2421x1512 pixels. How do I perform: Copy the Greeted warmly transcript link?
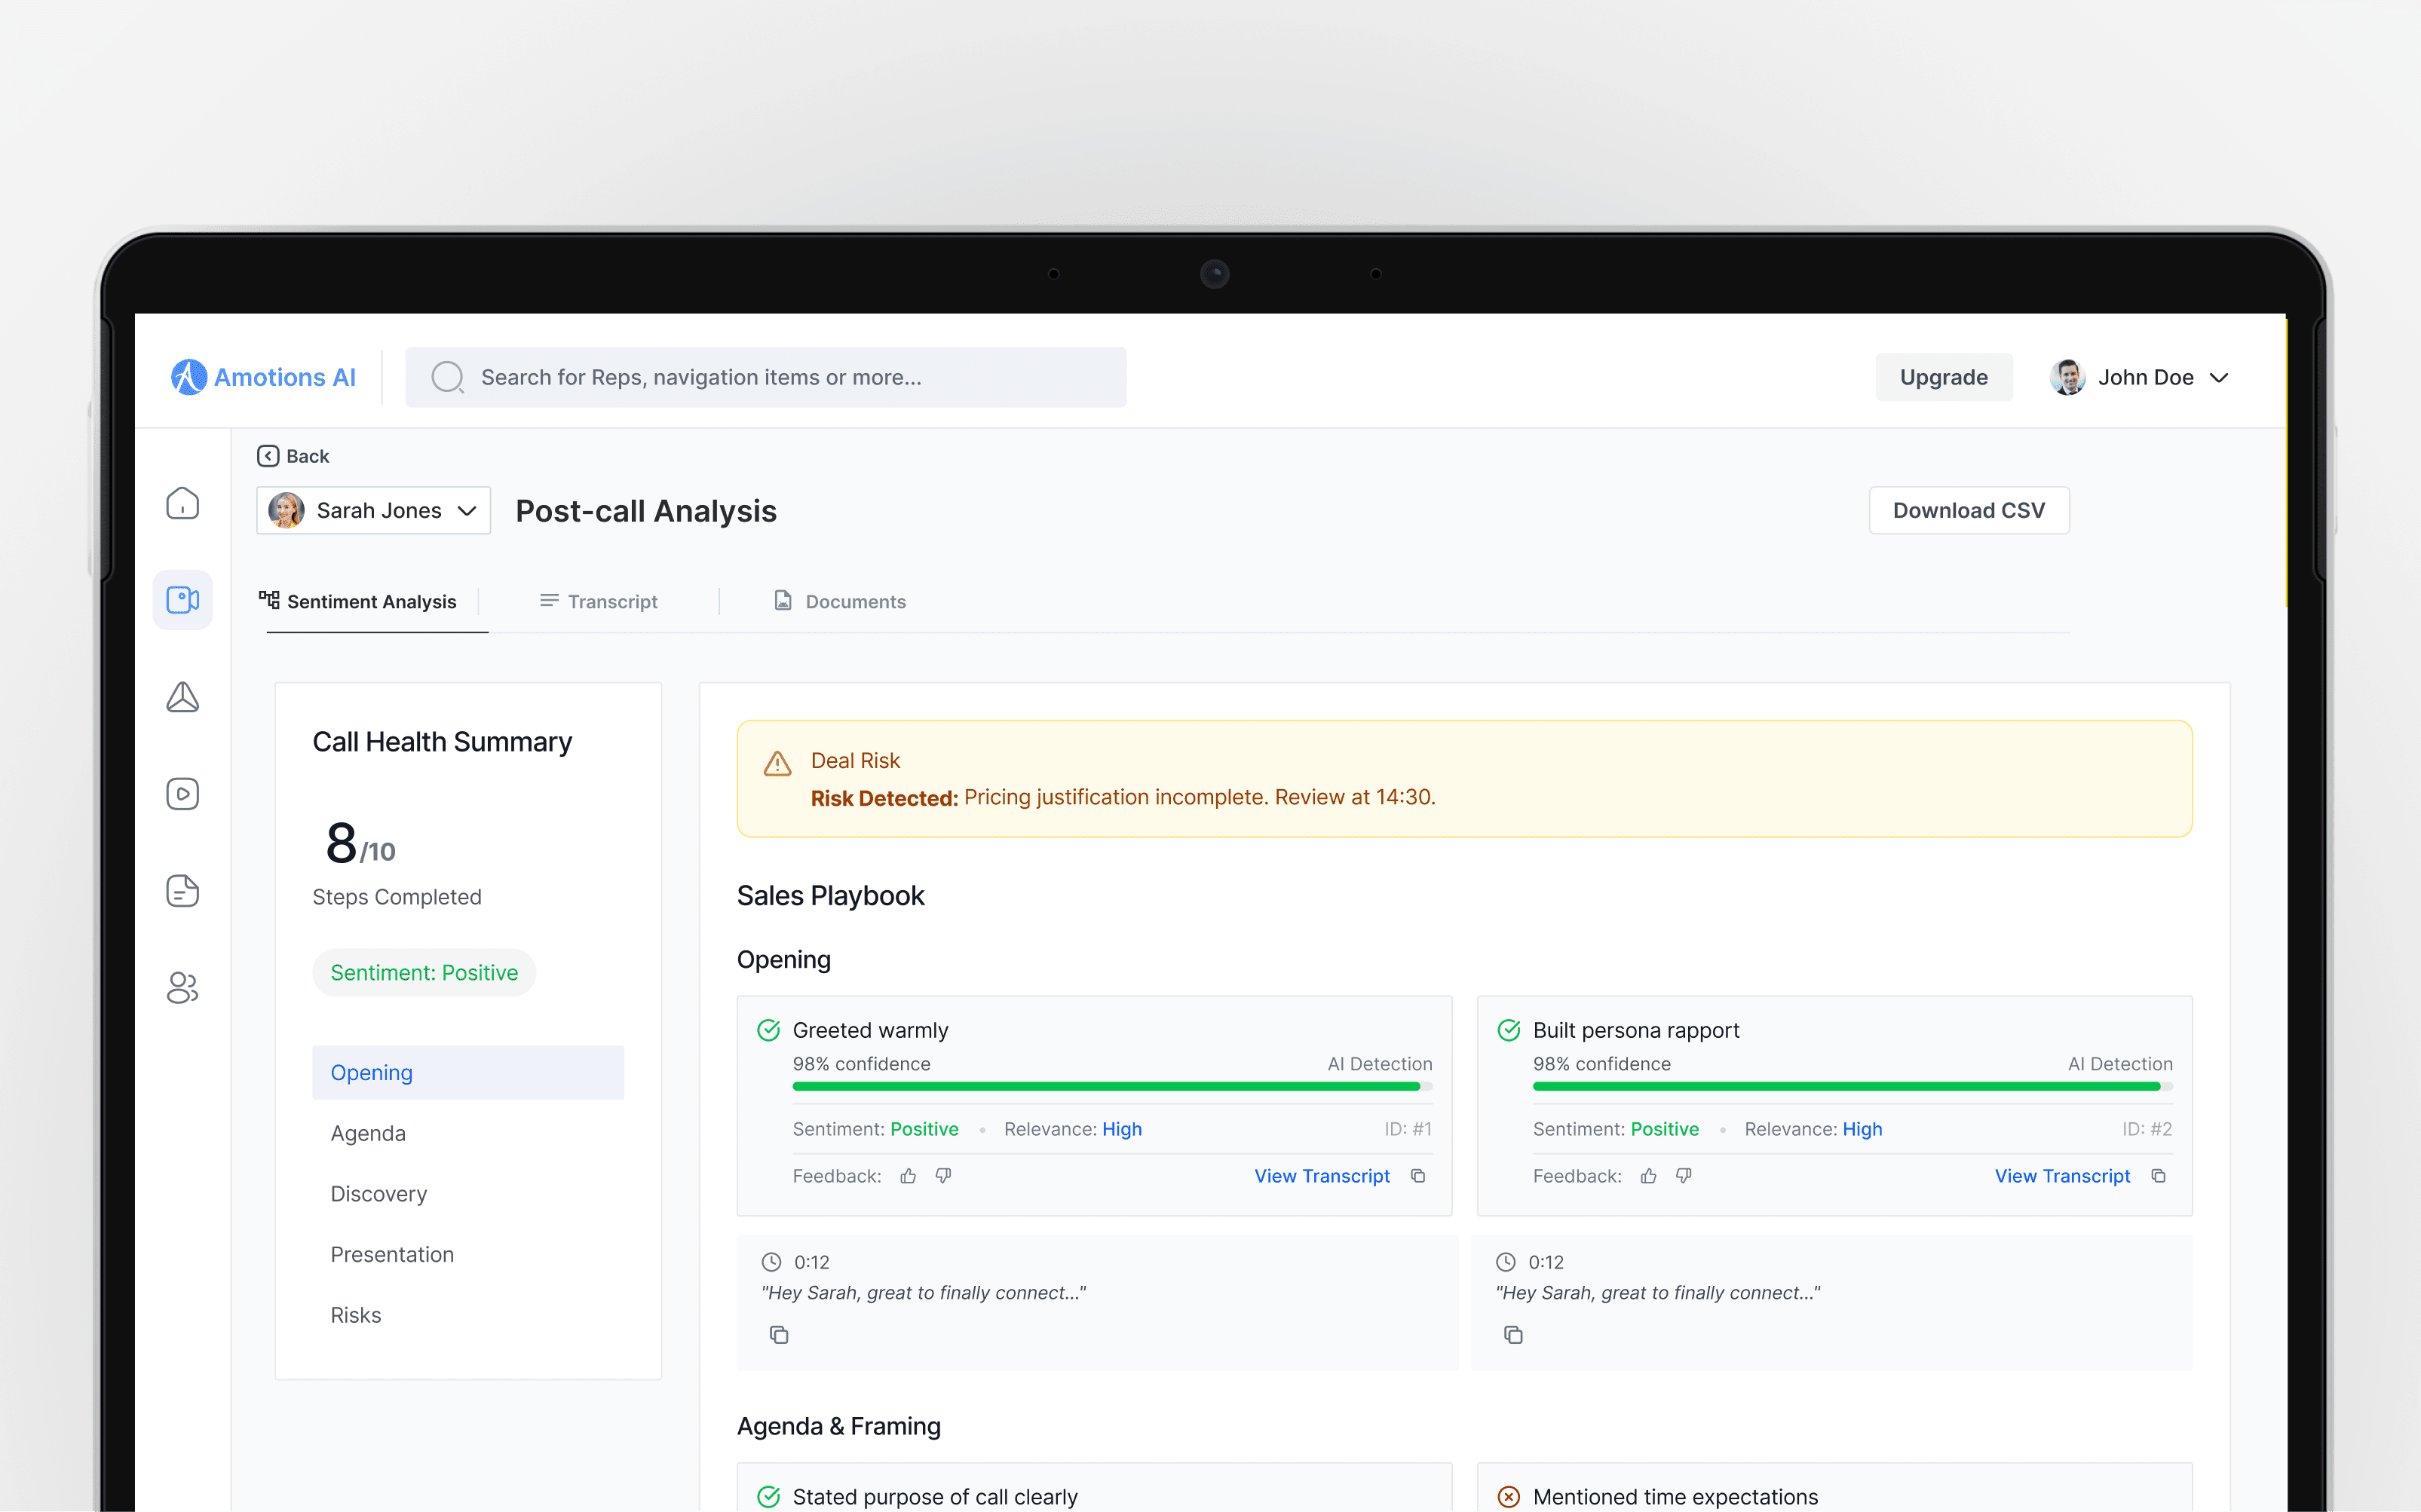pyautogui.click(x=1418, y=1176)
